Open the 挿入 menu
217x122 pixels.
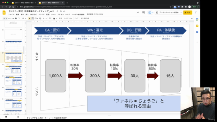pos(27,15)
